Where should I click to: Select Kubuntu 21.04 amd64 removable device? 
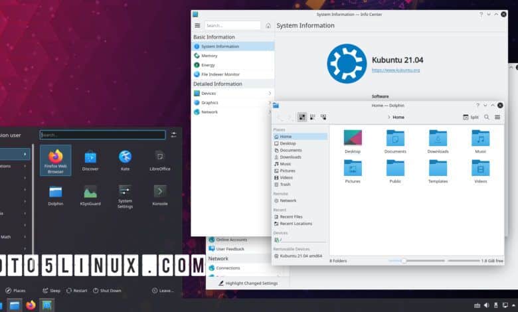tap(300, 256)
